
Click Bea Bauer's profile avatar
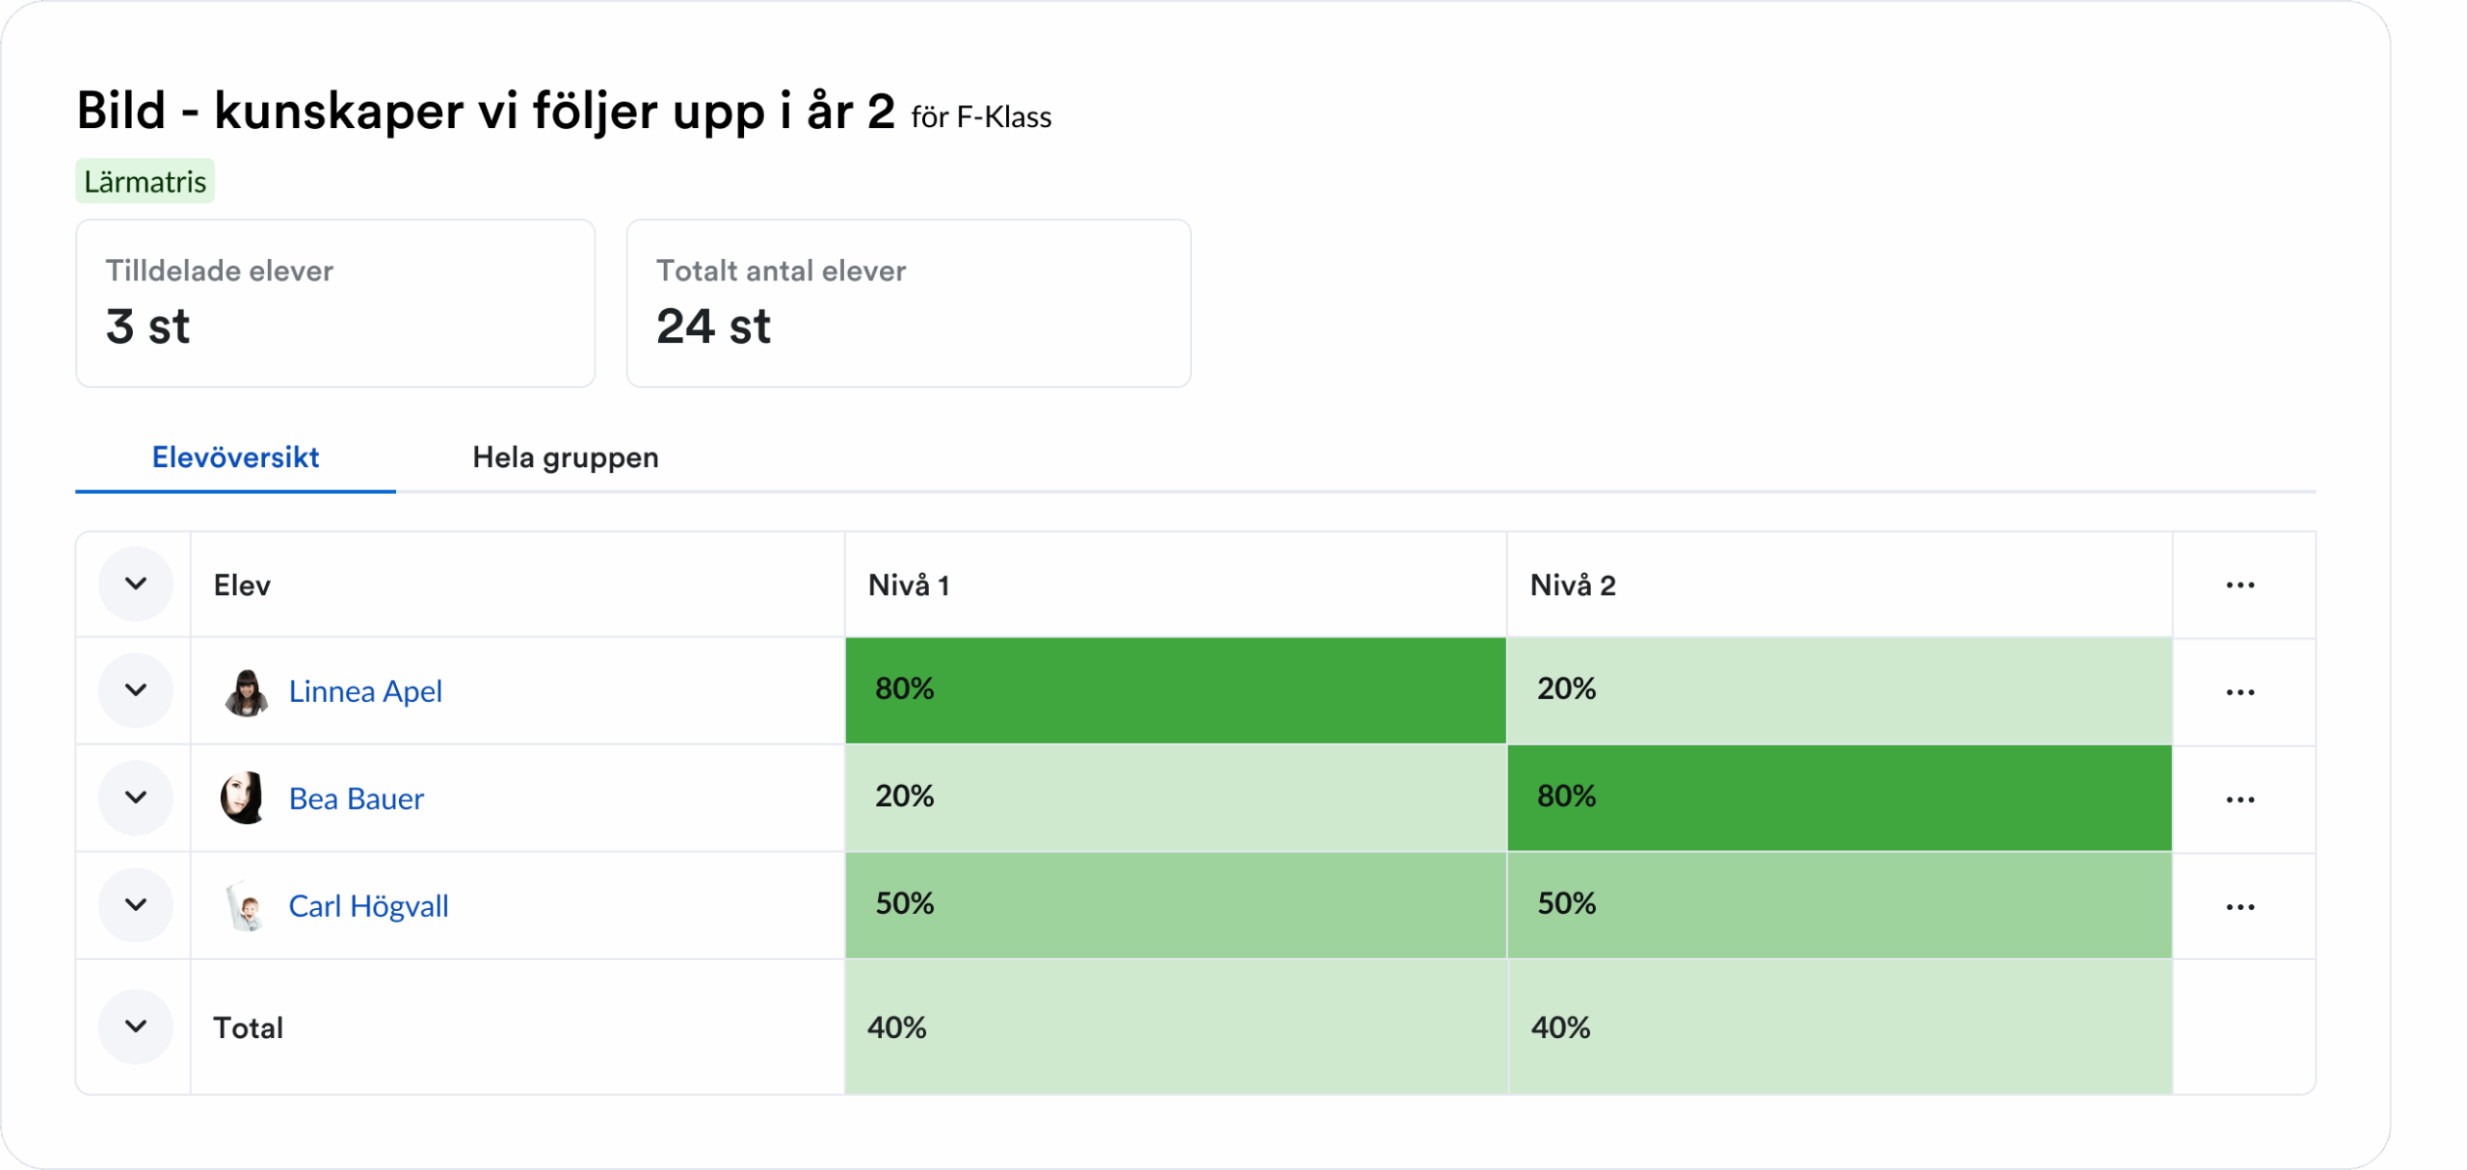(243, 798)
